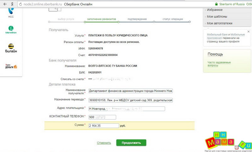Click the green padlock security icon
252x152 pixels.
coord(216,4)
